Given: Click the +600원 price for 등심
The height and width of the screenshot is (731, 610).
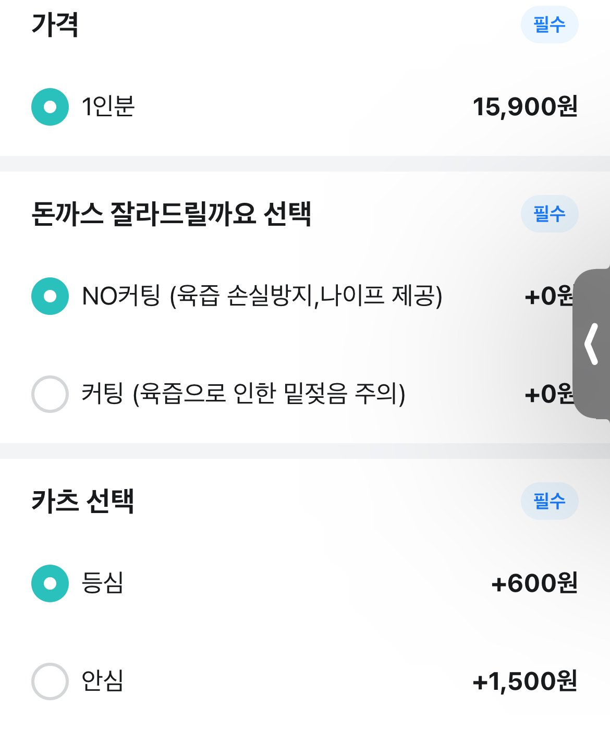Looking at the screenshot, I should pyautogui.click(x=534, y=583).
